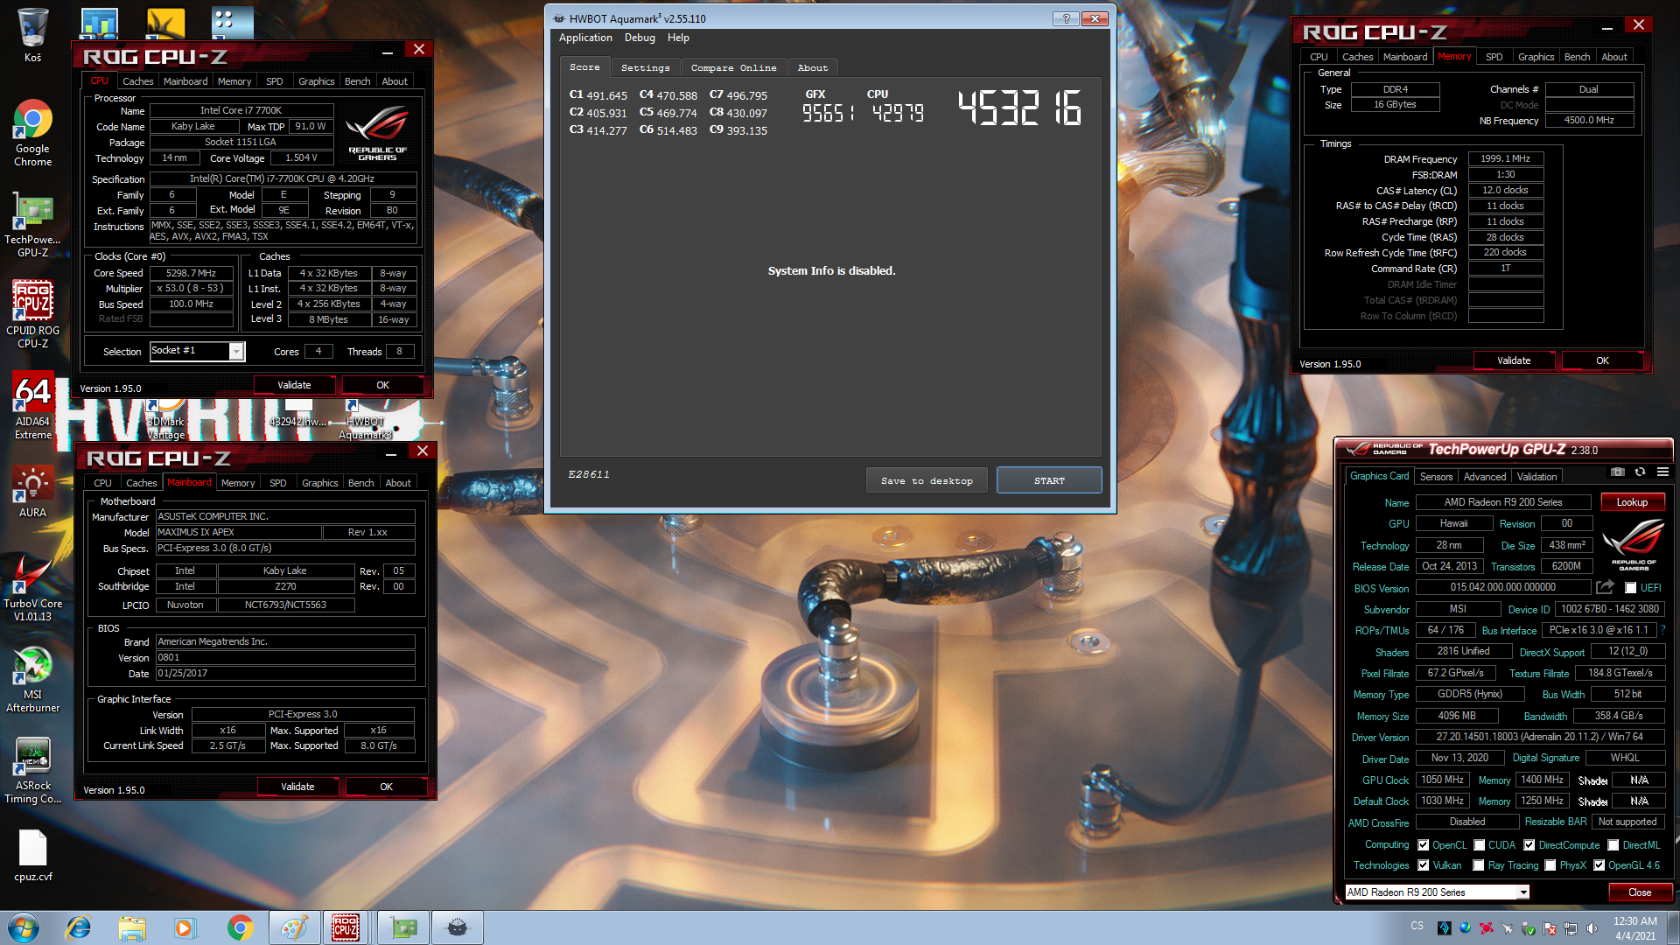Viewport: 1680px width, 945px height.
Task: Click the Show desktop strip at taskbar end
Action: 1673,927
